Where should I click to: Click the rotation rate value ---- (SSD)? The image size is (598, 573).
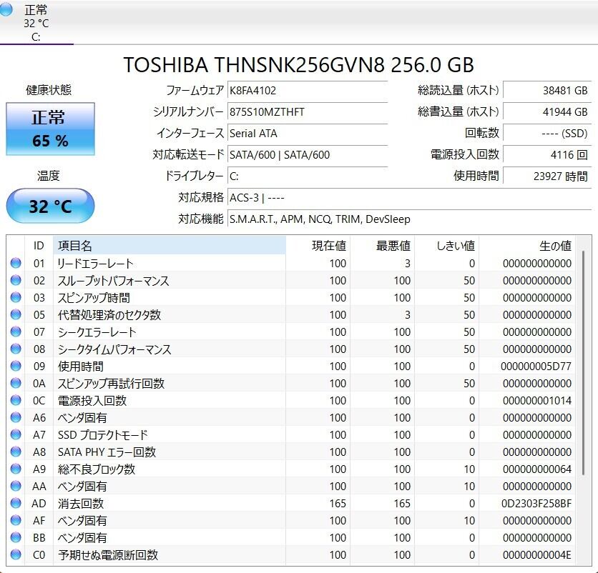547,134
